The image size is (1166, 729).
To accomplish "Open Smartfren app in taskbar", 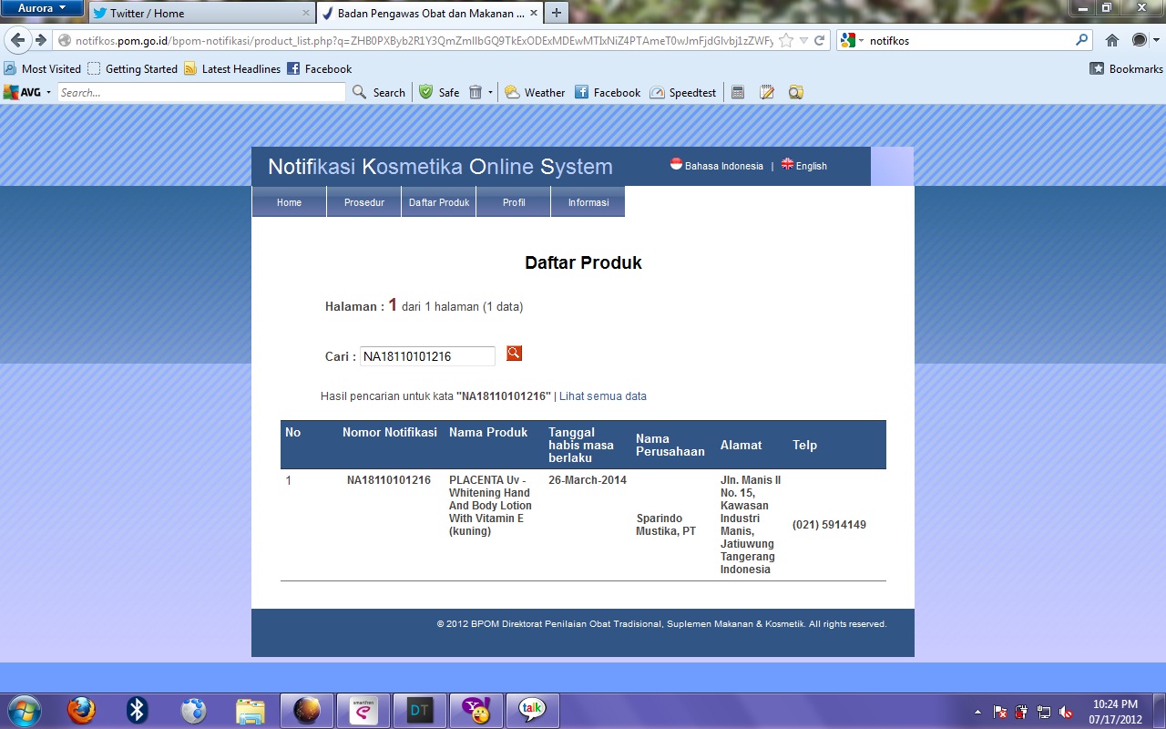I will point(363,710).
